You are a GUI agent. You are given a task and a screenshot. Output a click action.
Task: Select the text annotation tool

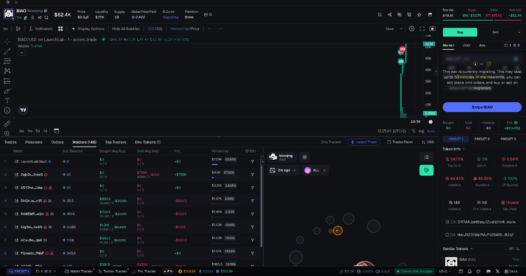coord(7,101)
